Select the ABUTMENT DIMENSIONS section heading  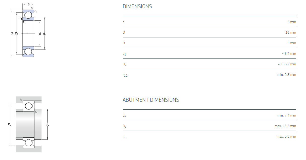[151, 100]
